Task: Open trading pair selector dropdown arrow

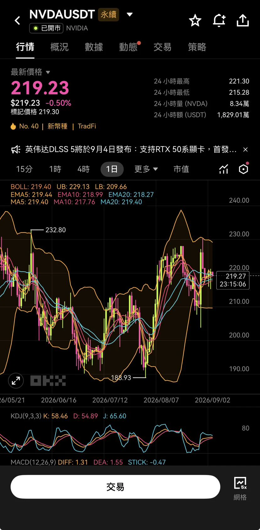Action: point(130,14)
